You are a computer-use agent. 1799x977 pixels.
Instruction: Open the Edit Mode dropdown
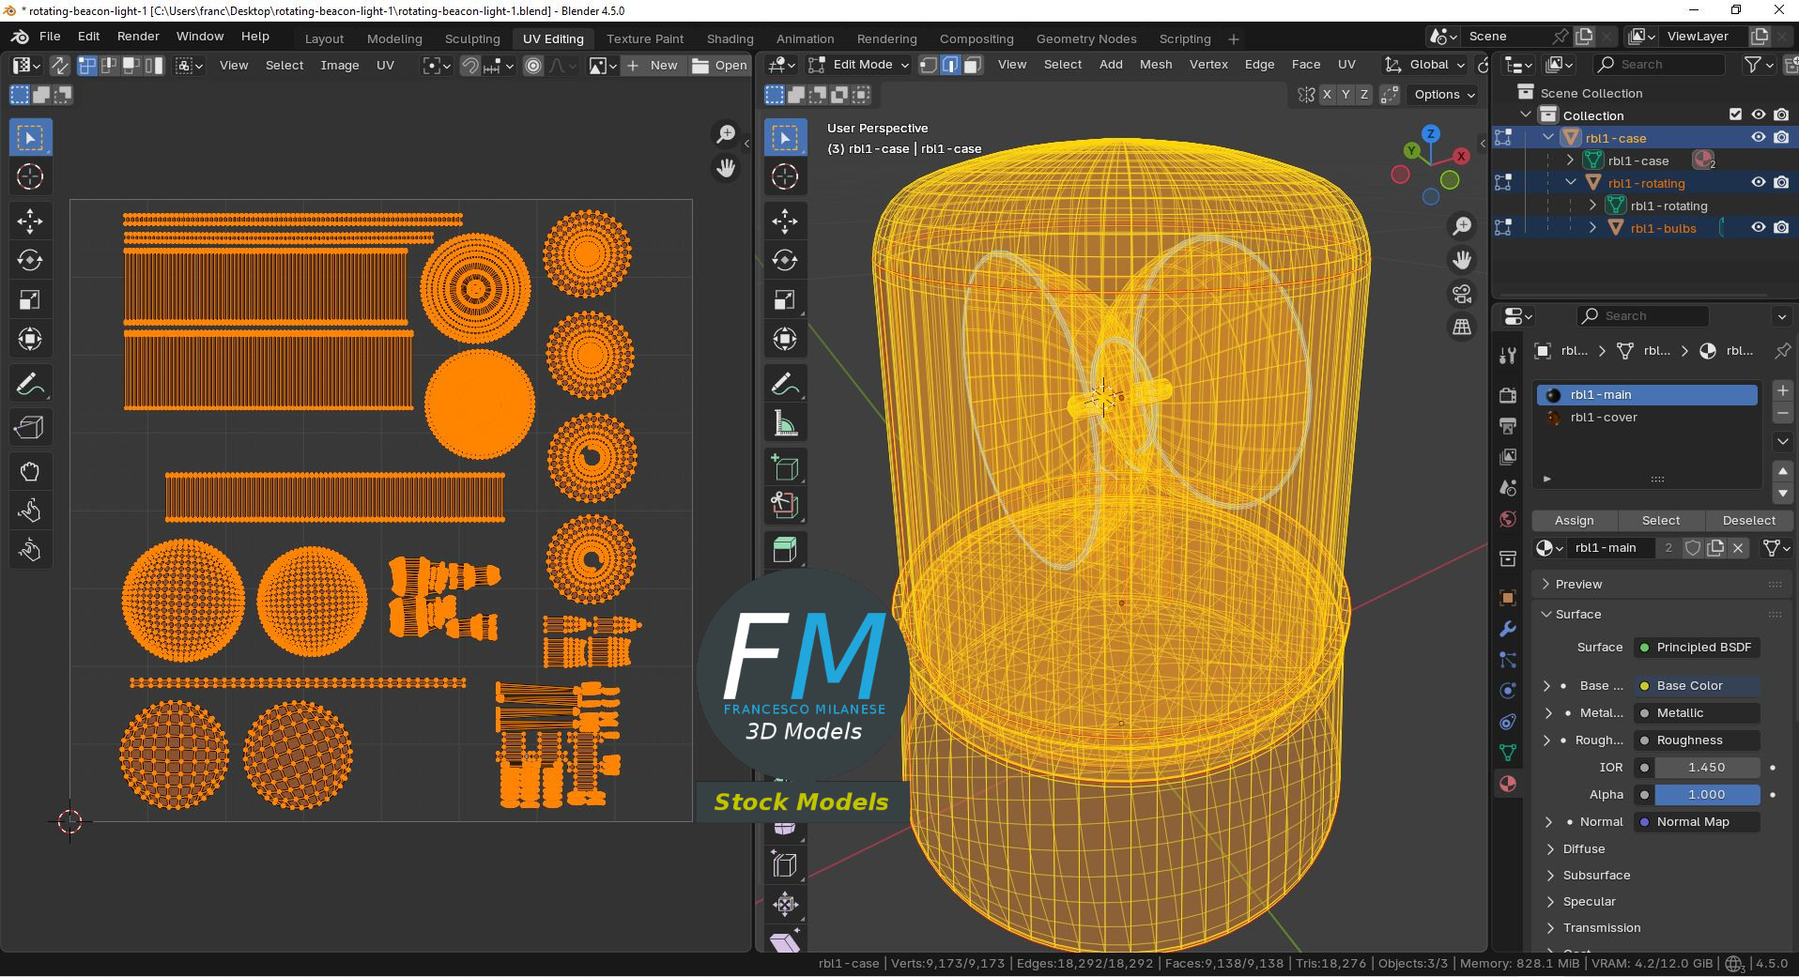859,65
